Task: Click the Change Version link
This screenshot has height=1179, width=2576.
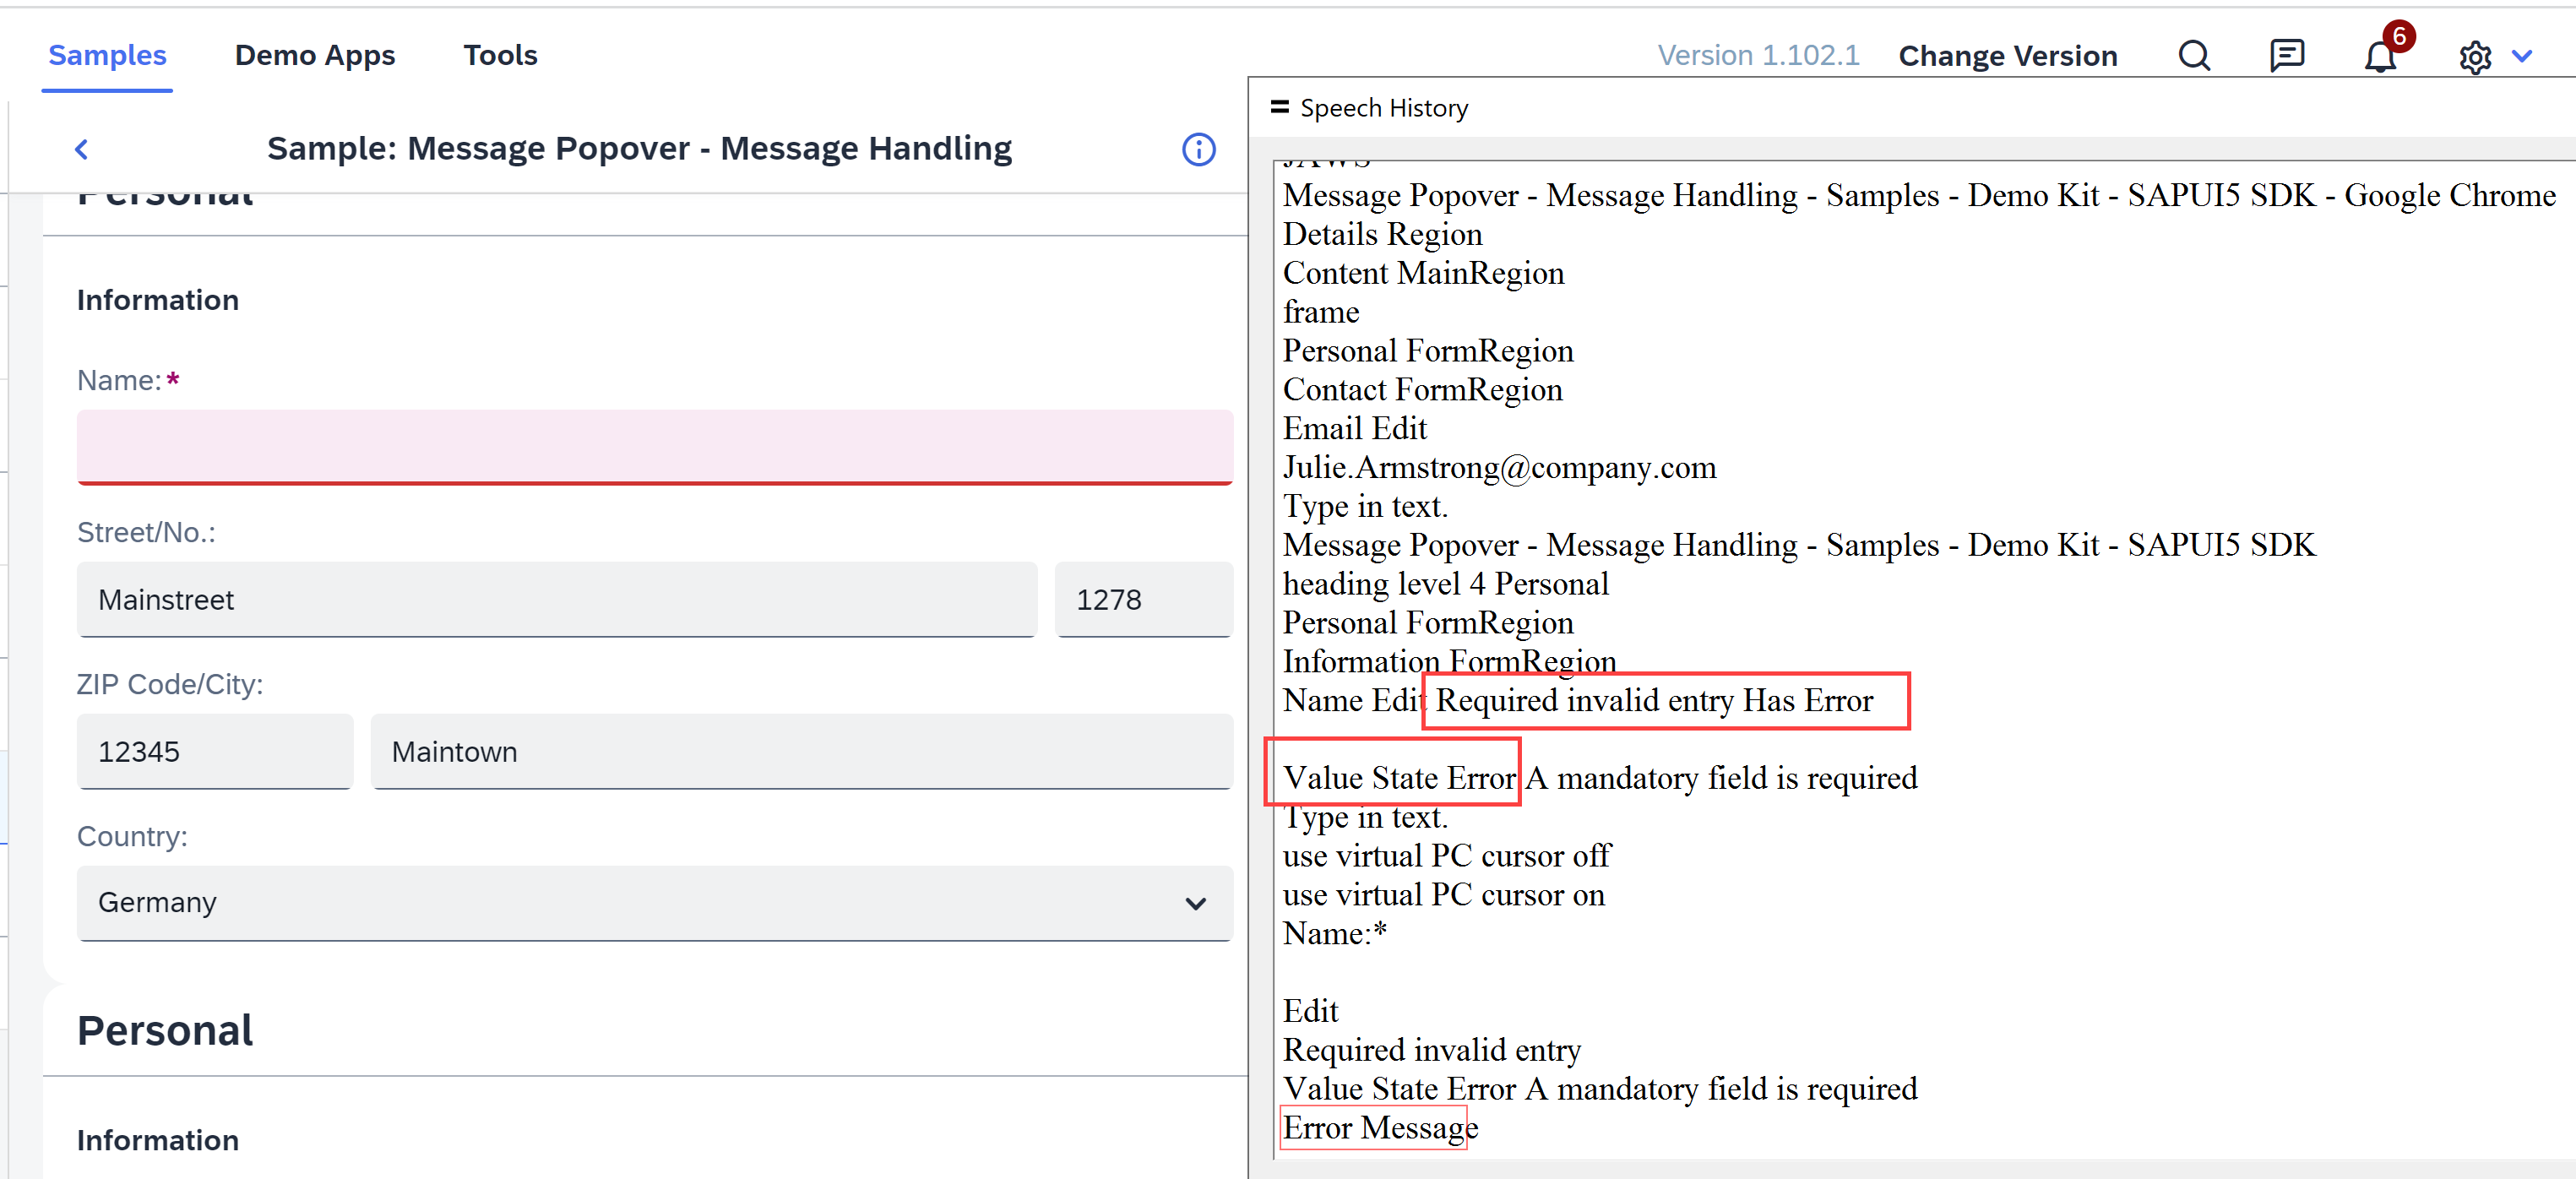Action: tap(2007, 55)
